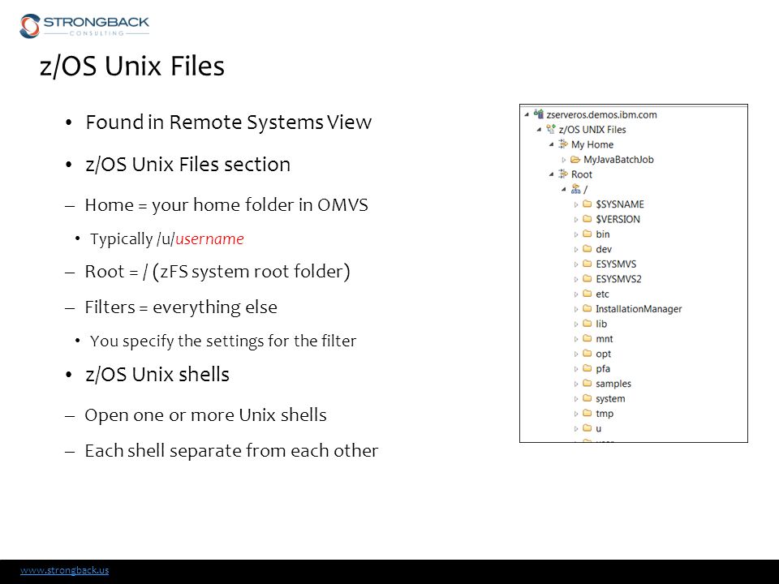779x584 pixels.
Task: Click the Strongback Consulting logo
Action: [84, 26]
